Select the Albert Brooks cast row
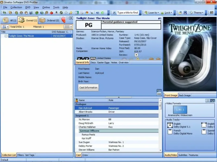 [x=117, y=112]
